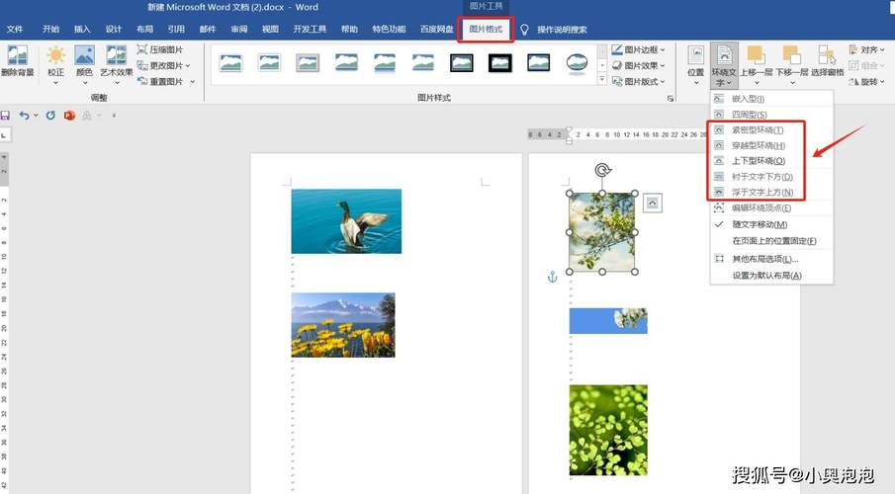Select 上下型环绕(O) wrap option
Viewport: 895px width, 494px height.
pyautogui.click(x=771, y=161)
